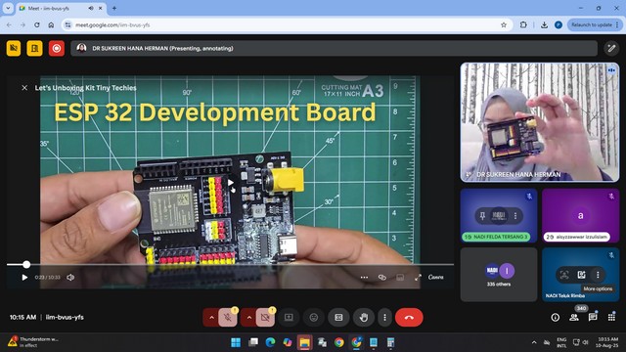Click the annotation pen icon

coord(611,48)
